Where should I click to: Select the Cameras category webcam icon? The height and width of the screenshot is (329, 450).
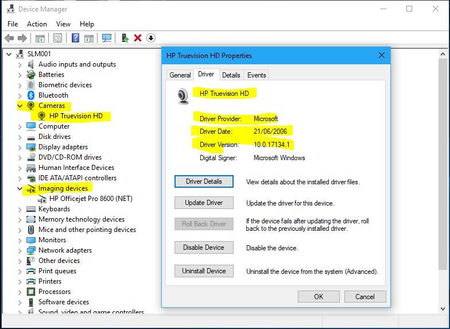31,106
